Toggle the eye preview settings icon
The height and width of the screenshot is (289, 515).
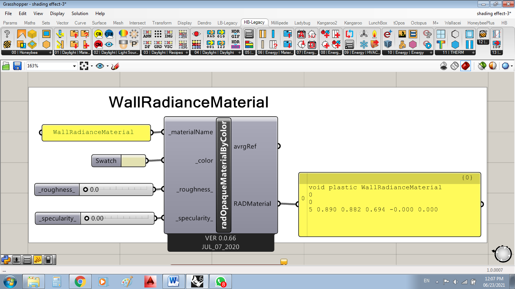(x=100, y=66)
